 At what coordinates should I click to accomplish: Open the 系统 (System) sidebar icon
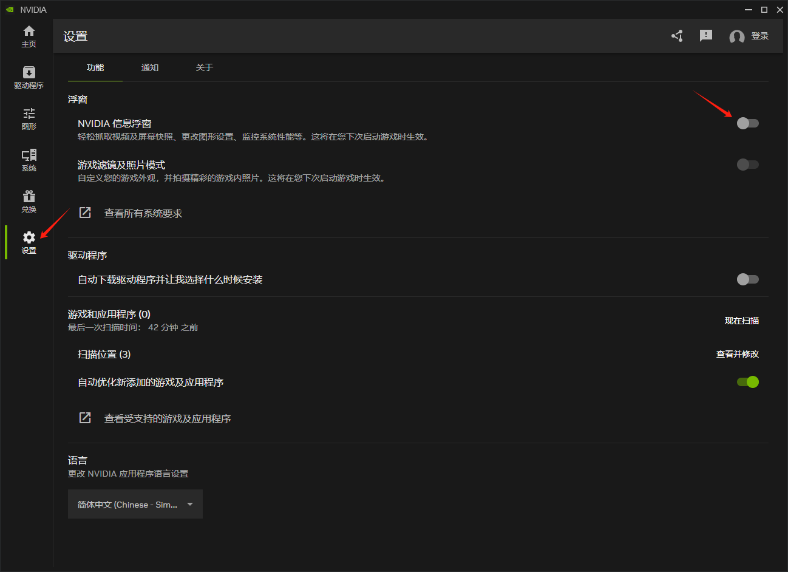pyautogui.click(x=29, y=160)
